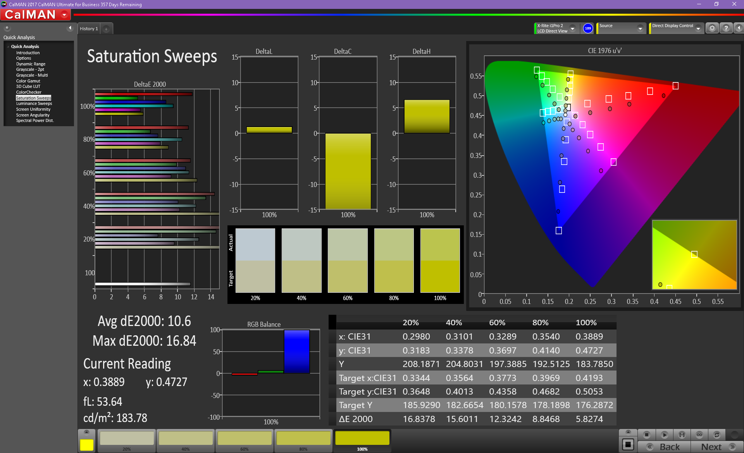
Task: Collapse the Quick Analysis sidebar arrow
Action: (70, 28)
